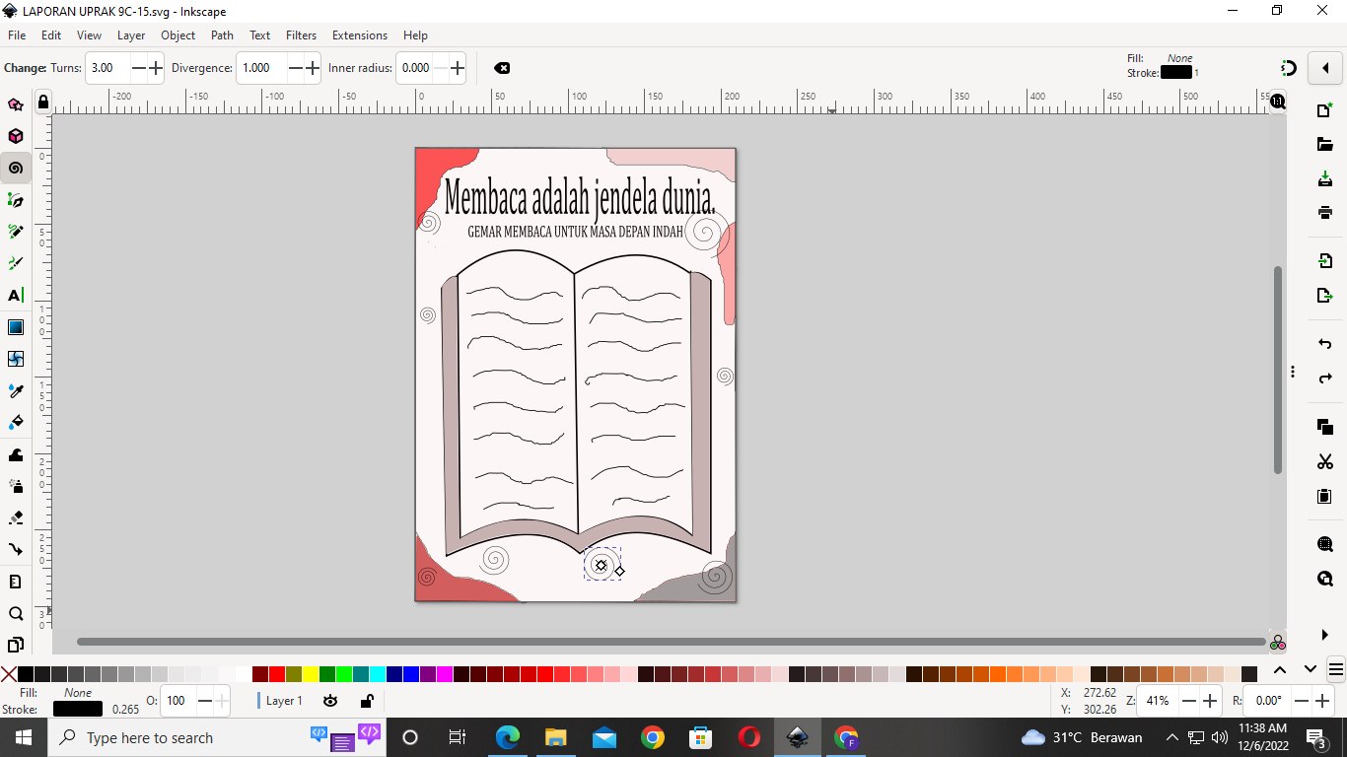Reset zoom to 1:1
The image size is (1347, 757).
pos(1278,102)
